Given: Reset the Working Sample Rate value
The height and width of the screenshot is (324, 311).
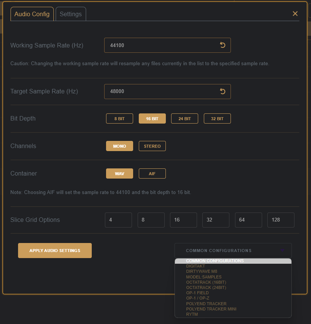Looking at the screenshot, I should [x=222, y=45].
